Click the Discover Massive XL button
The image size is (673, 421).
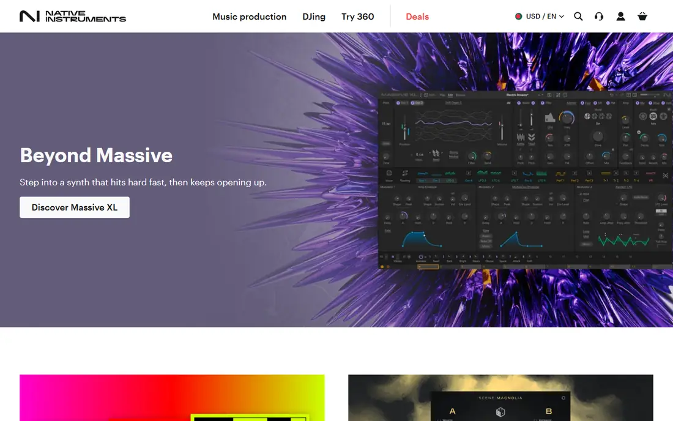(74, 207)
